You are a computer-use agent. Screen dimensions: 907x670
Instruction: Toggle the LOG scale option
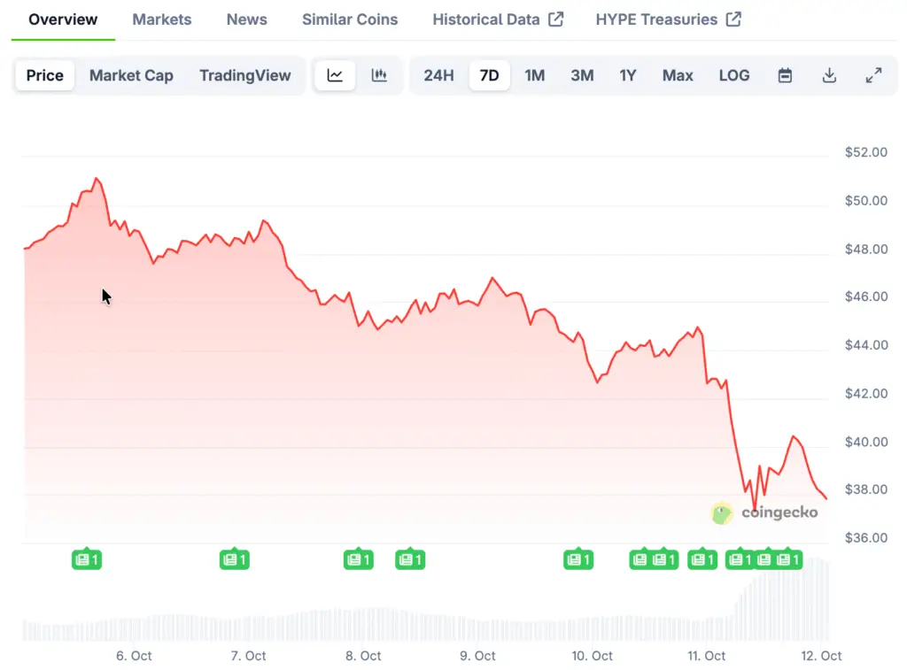(734, 75)
